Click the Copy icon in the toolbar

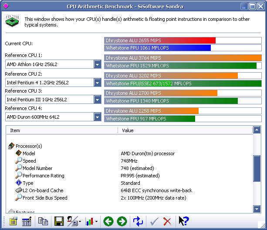pos(43,221)
